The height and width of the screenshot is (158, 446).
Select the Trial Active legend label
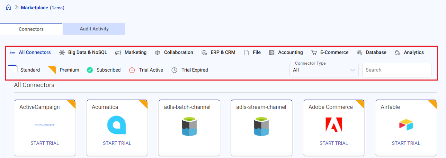(151, 70)
